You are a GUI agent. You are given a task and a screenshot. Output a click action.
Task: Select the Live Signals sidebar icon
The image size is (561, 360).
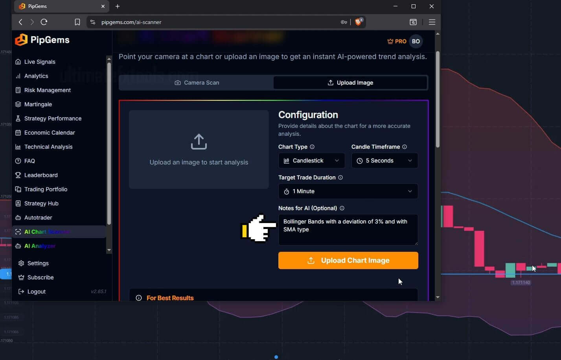[x=18, y=62]
